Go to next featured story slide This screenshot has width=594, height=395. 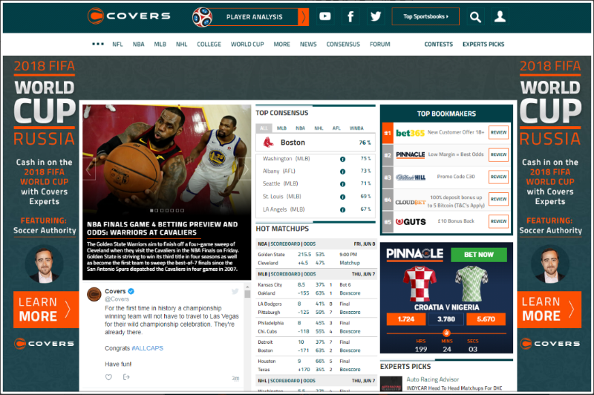point(246,169)
